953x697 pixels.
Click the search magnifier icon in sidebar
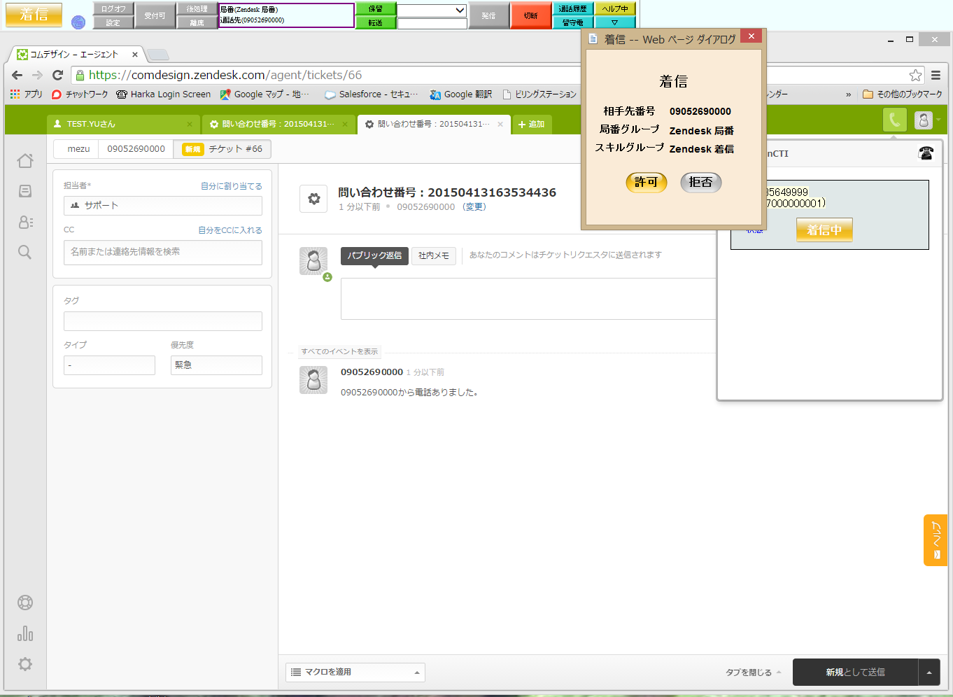click(x=25, y=252)
